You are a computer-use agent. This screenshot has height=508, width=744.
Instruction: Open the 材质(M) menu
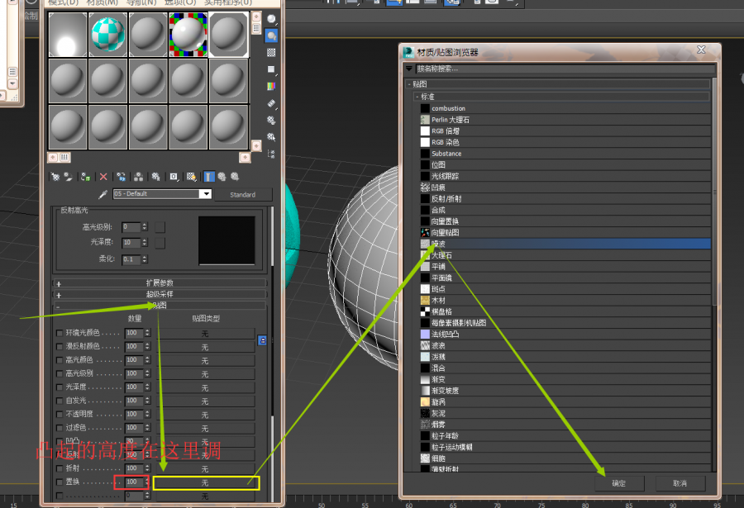tap(100, 2)
